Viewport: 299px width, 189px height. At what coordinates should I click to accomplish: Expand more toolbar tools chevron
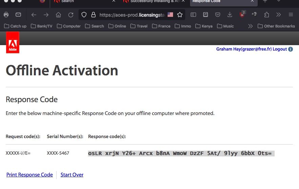[x=279, y=15]
